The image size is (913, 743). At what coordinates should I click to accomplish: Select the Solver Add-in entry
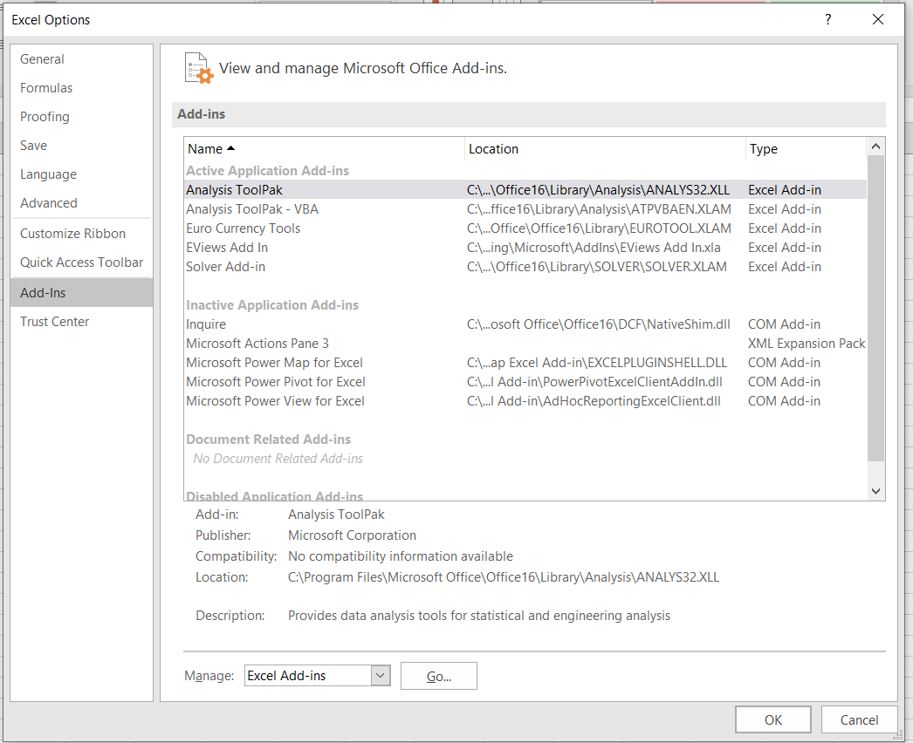pos(225,267)
